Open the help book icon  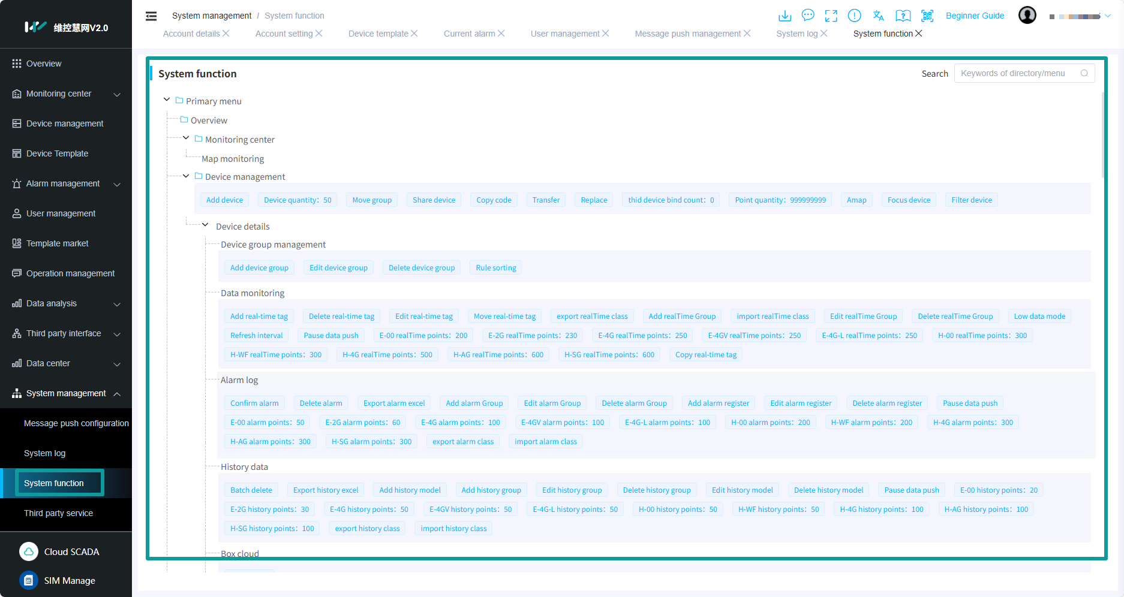(x=903, y=16)
